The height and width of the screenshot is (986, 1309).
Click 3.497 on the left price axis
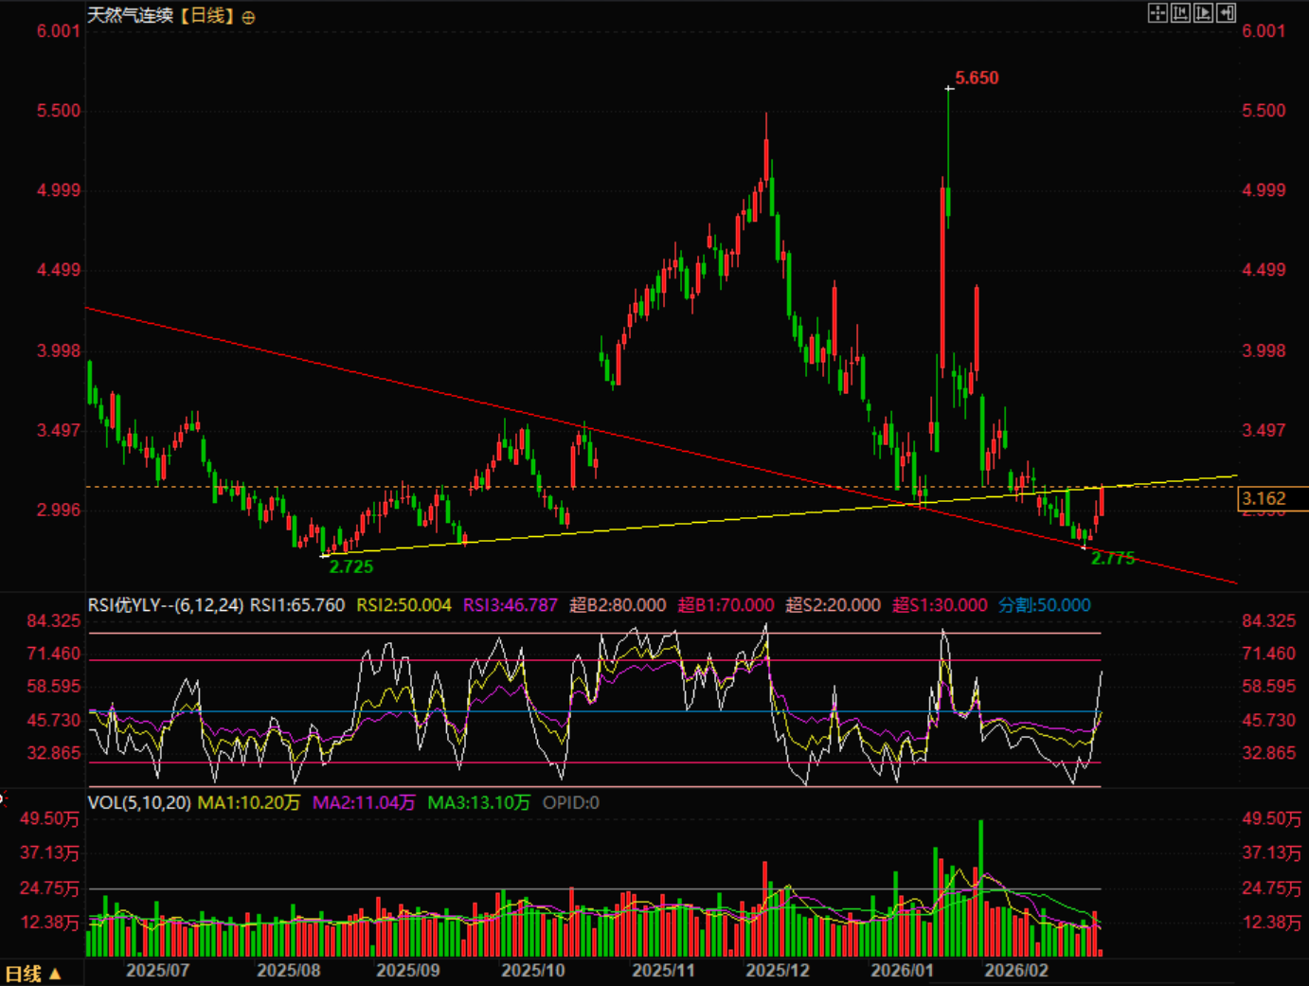point(59,430)
